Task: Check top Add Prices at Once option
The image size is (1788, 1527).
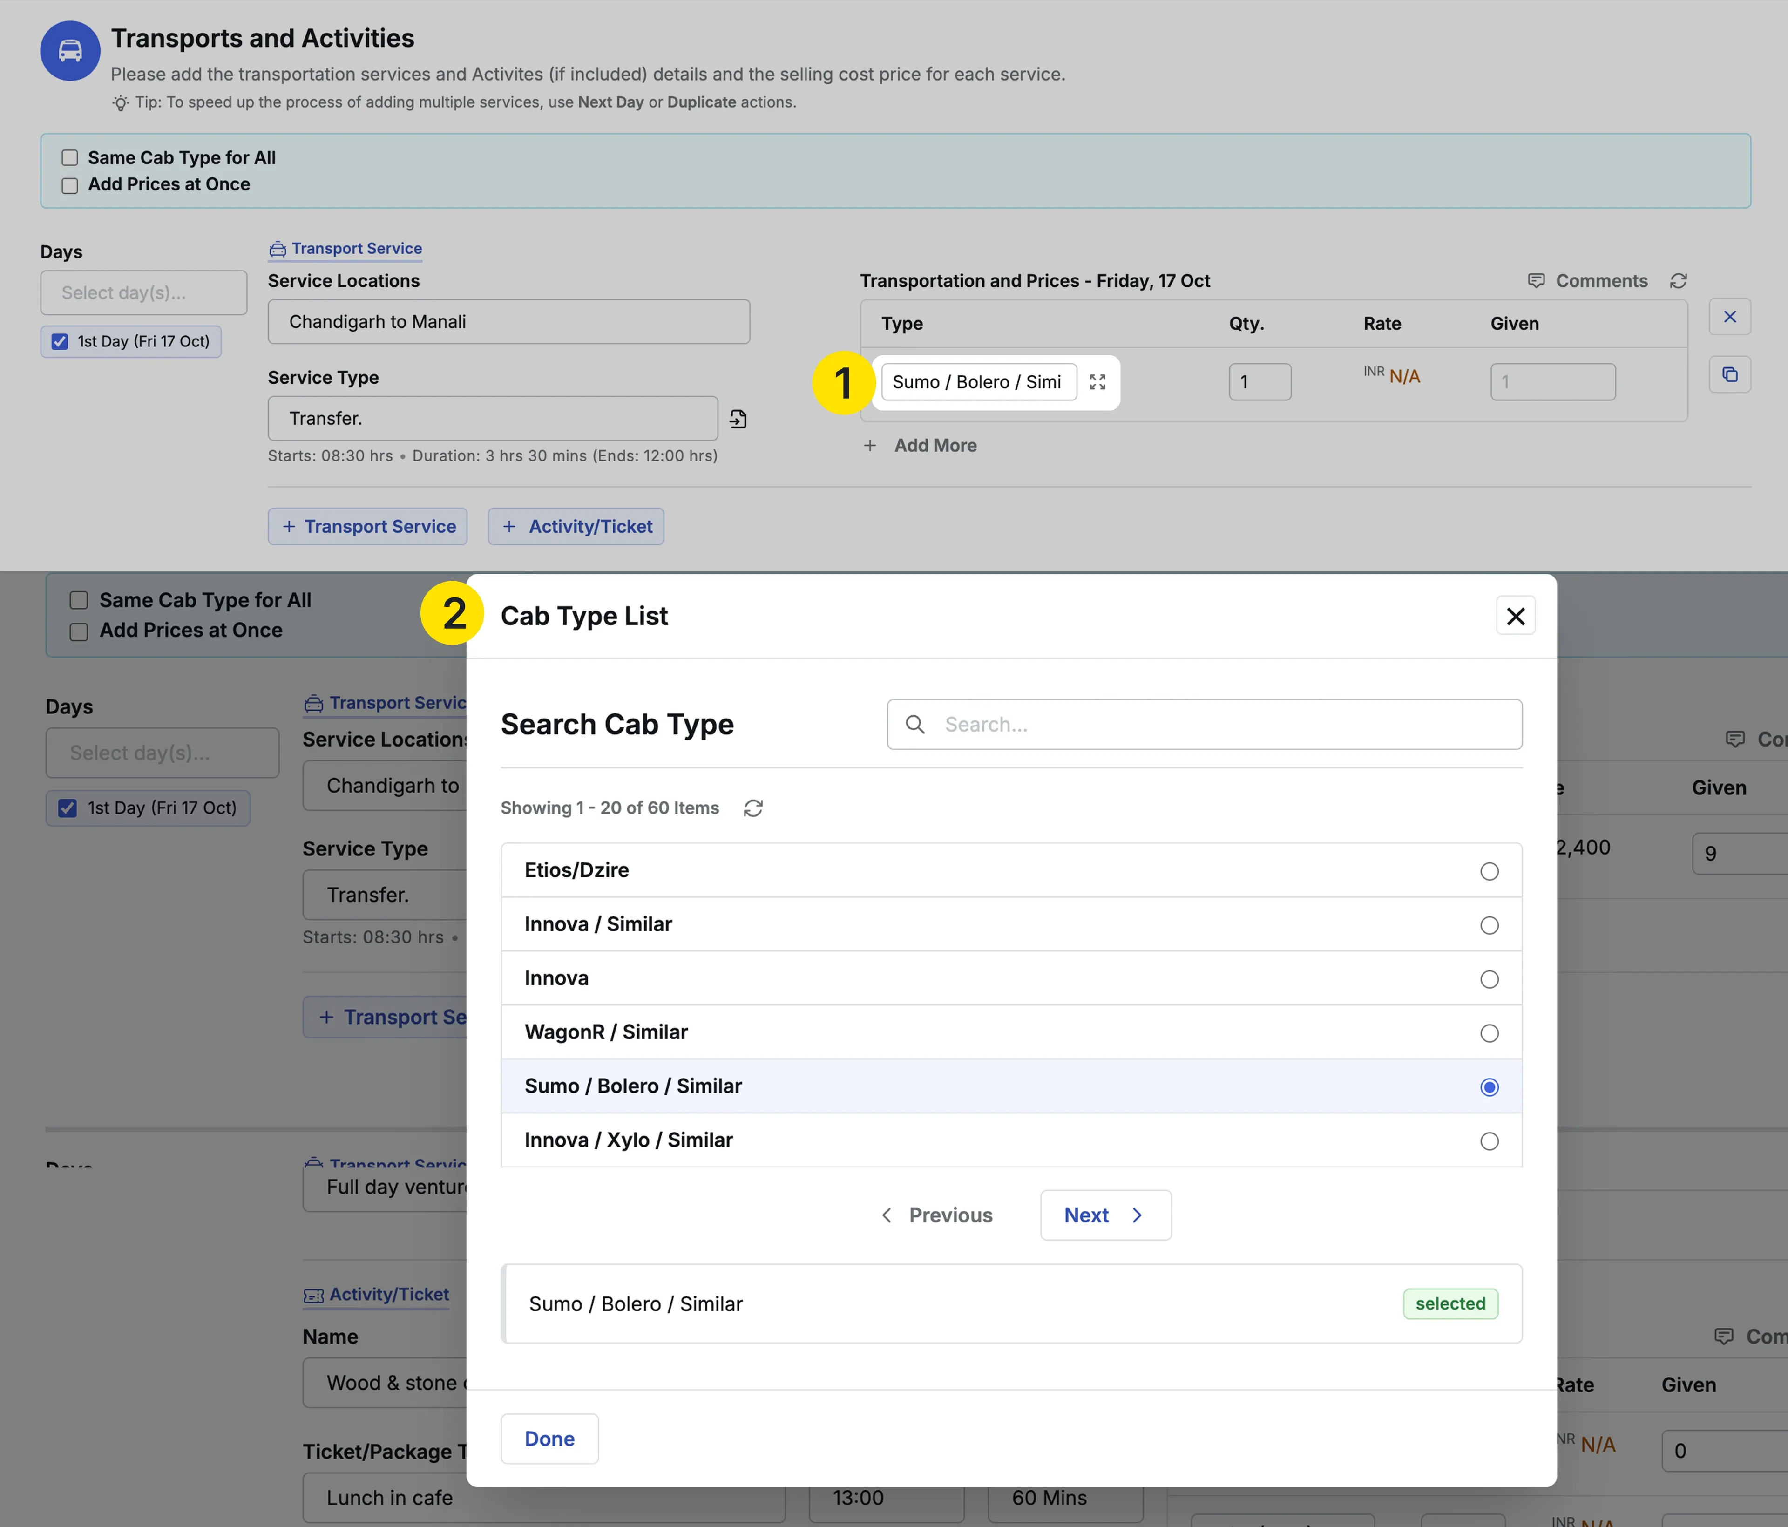Action: point(70,186)
